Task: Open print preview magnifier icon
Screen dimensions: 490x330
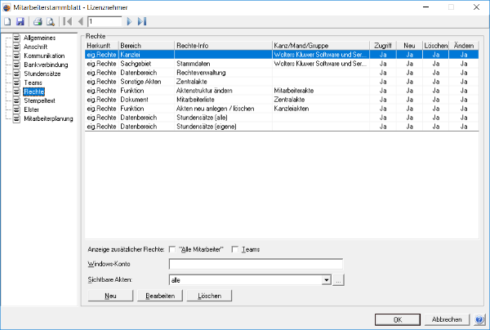Action: 51,21
